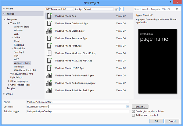Collapse the Templates tree node
The image size is (183, 126).
5,19
